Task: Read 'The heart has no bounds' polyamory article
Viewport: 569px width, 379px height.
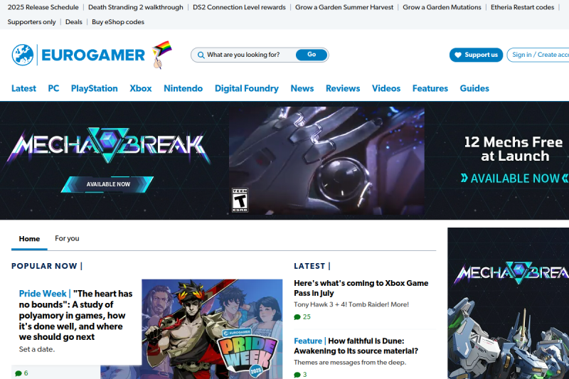Action: (x=75, y=315)
